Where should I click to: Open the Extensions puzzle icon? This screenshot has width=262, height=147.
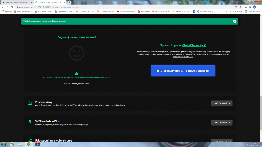click(250, 7)
